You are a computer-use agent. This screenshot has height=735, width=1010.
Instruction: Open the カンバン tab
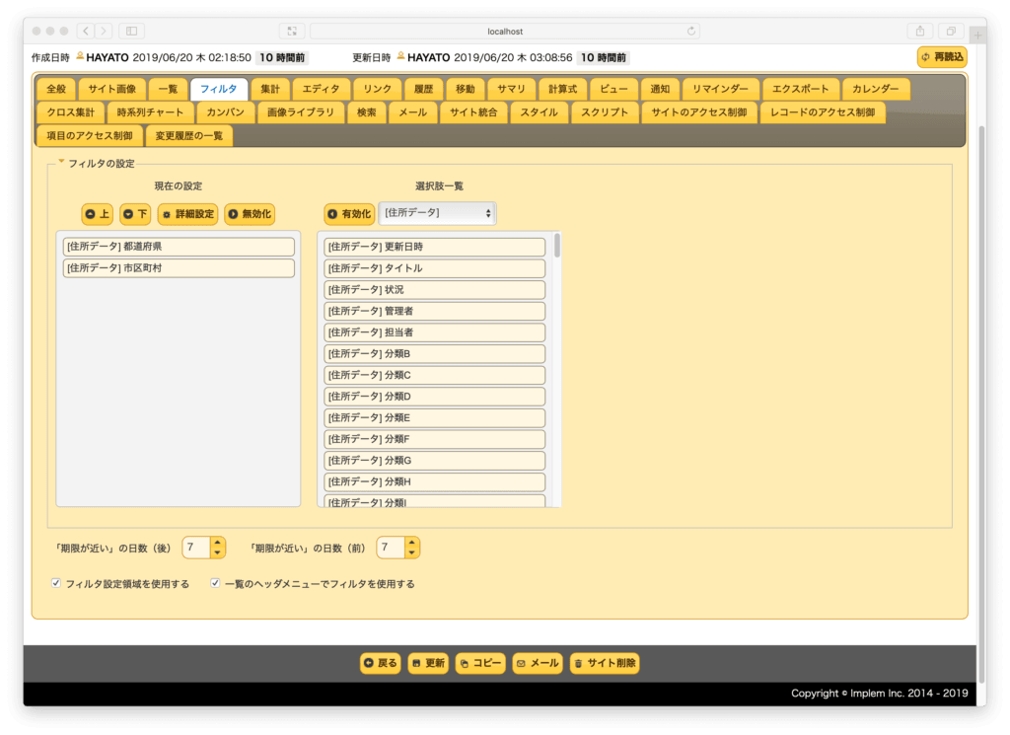(225, 112)
